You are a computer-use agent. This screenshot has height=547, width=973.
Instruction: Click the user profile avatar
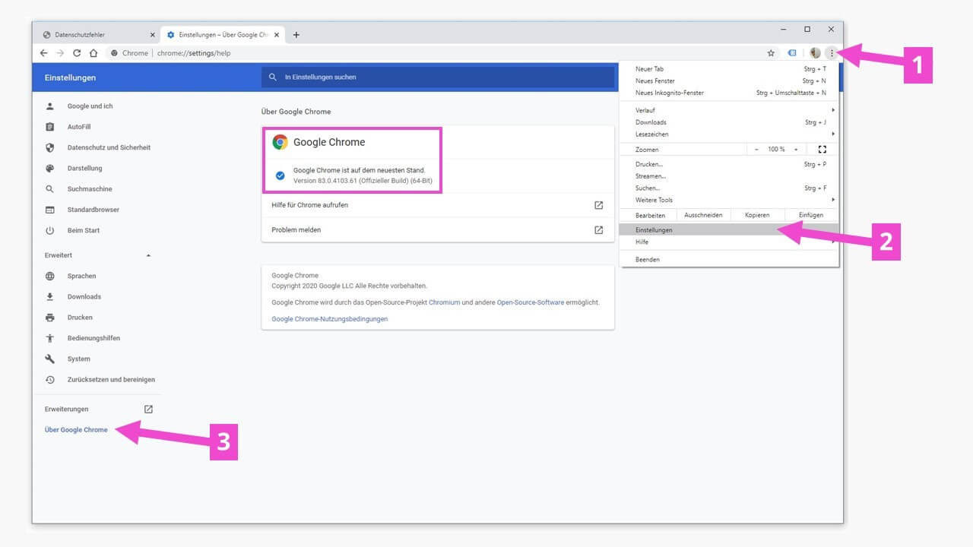click(x=815, y=53)
